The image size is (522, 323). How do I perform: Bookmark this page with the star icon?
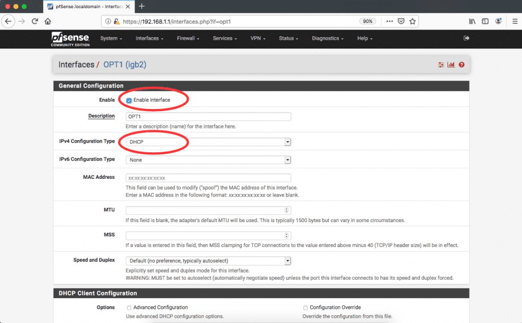click(412, 21)
